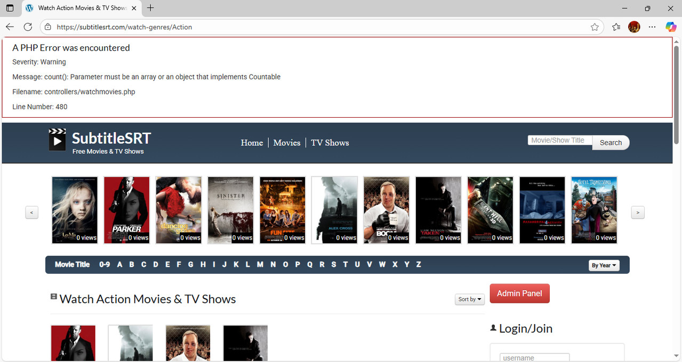Bookmark page with star icon

595,27
